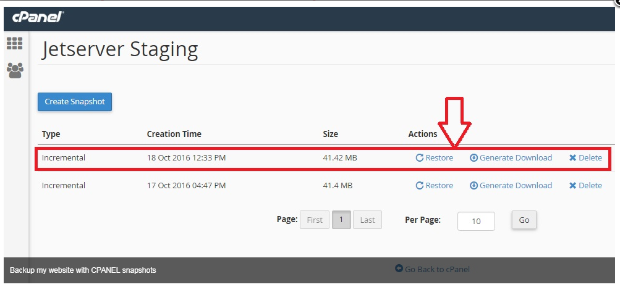Click the Type column header

click(51, 134)
